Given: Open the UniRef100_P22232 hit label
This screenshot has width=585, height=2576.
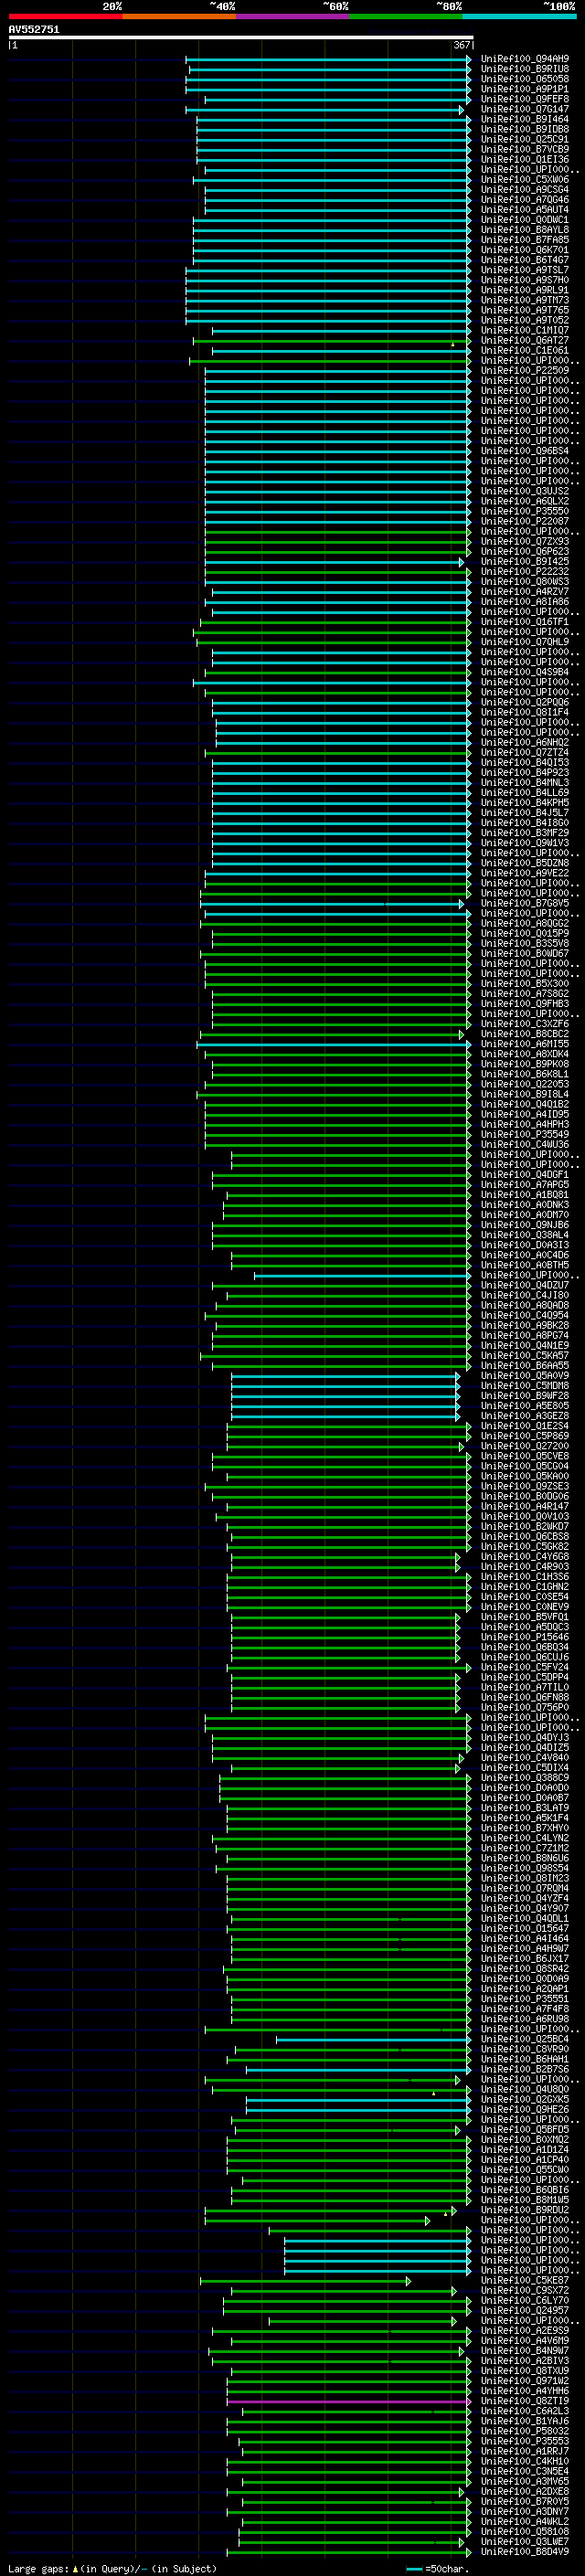Looking at the screenshot, I should [525, 572].
